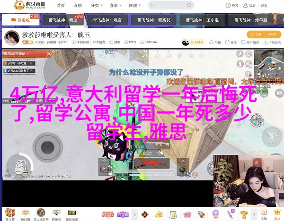Click 下载游戏 download link

(272, 42)
